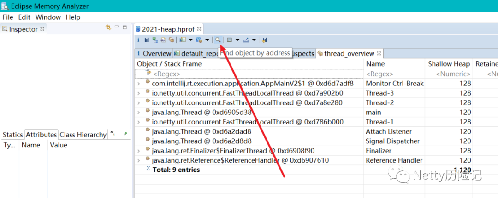Switch to the Attributes tab in Inspector
This screenshot has height=198, width=498.
(x=41, y=135)
